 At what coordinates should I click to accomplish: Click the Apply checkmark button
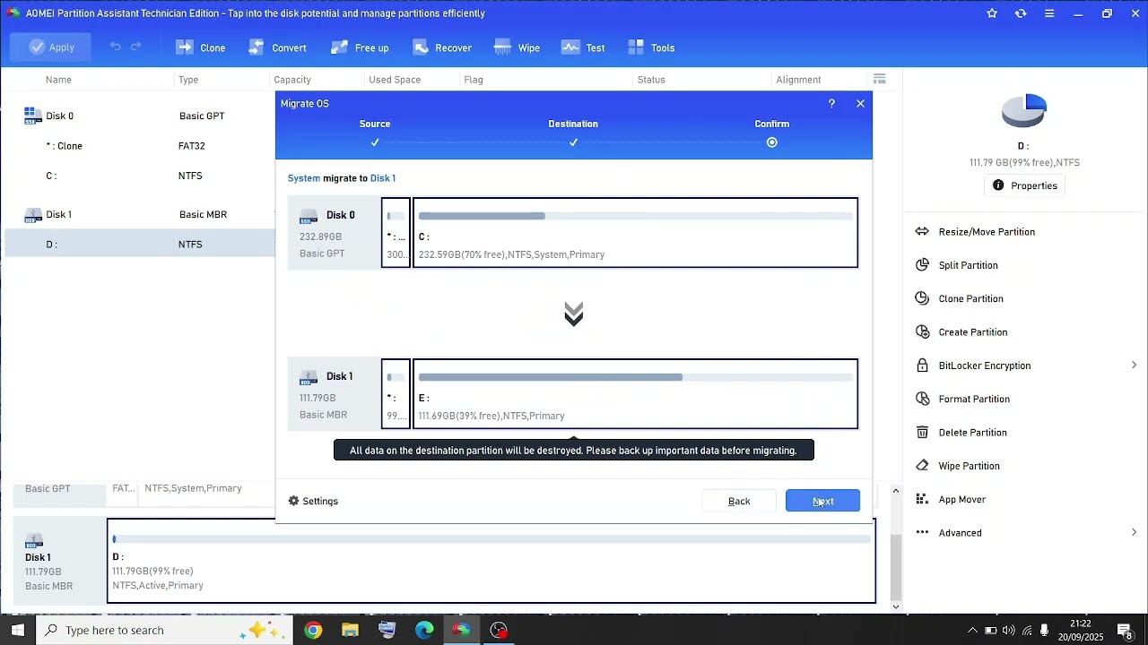[50, 47]
